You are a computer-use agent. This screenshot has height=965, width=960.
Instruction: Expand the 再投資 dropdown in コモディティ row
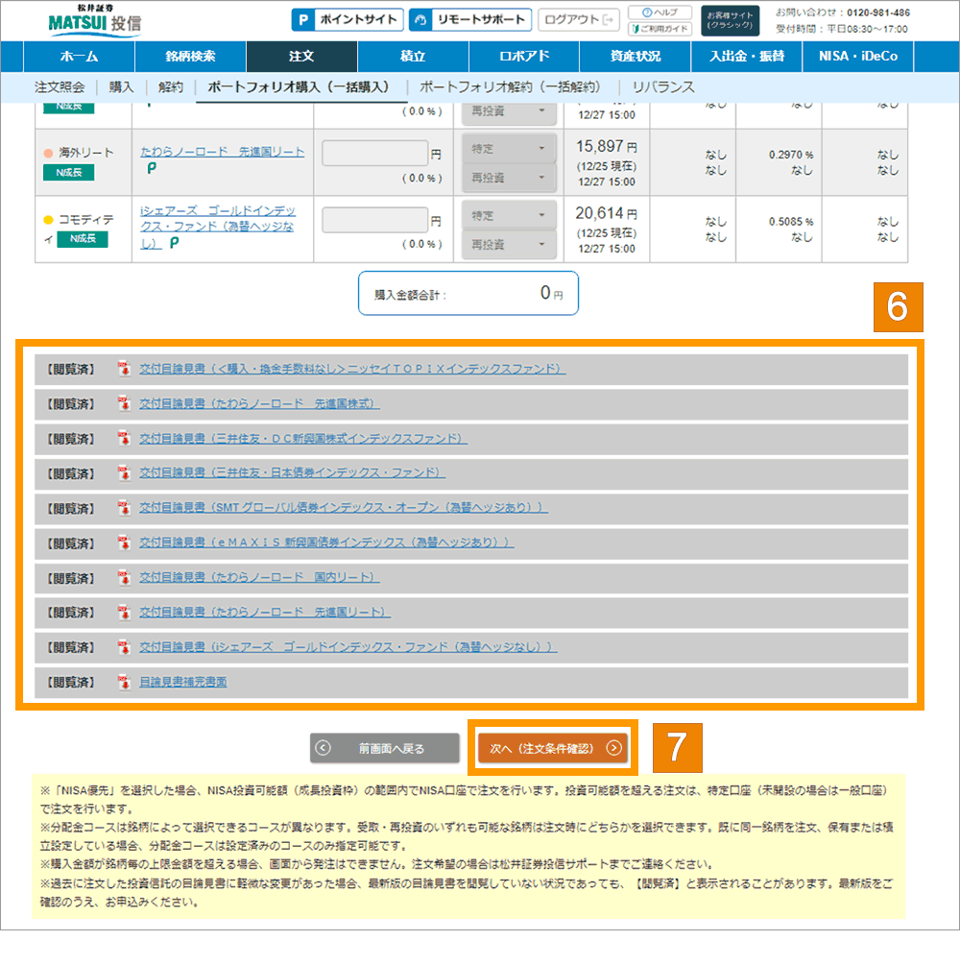click(x=509, y=244)
